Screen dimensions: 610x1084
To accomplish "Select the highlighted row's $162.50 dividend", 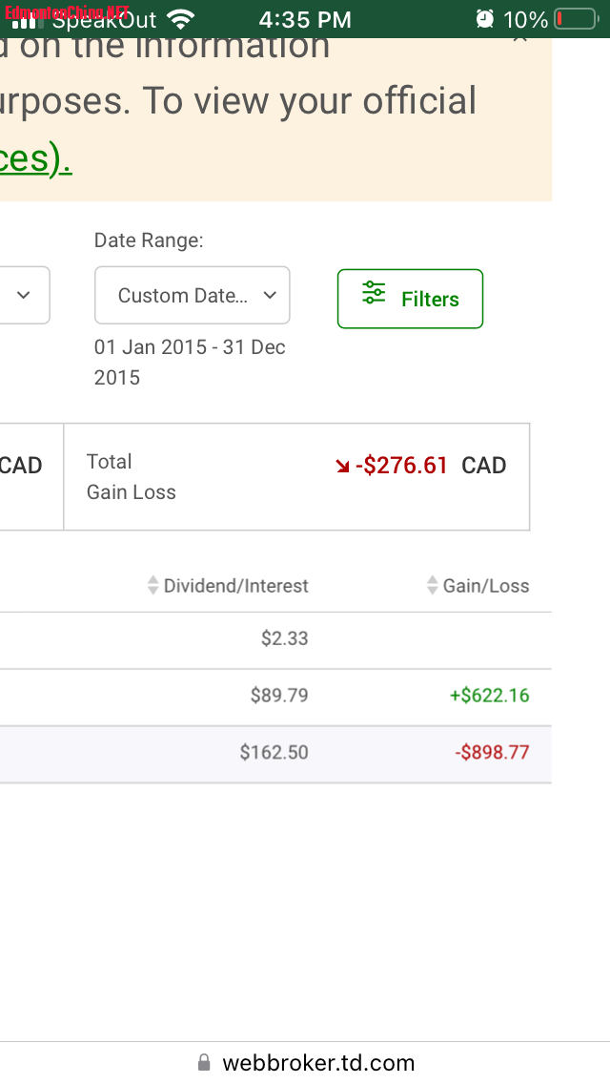I will click(274, 753).
